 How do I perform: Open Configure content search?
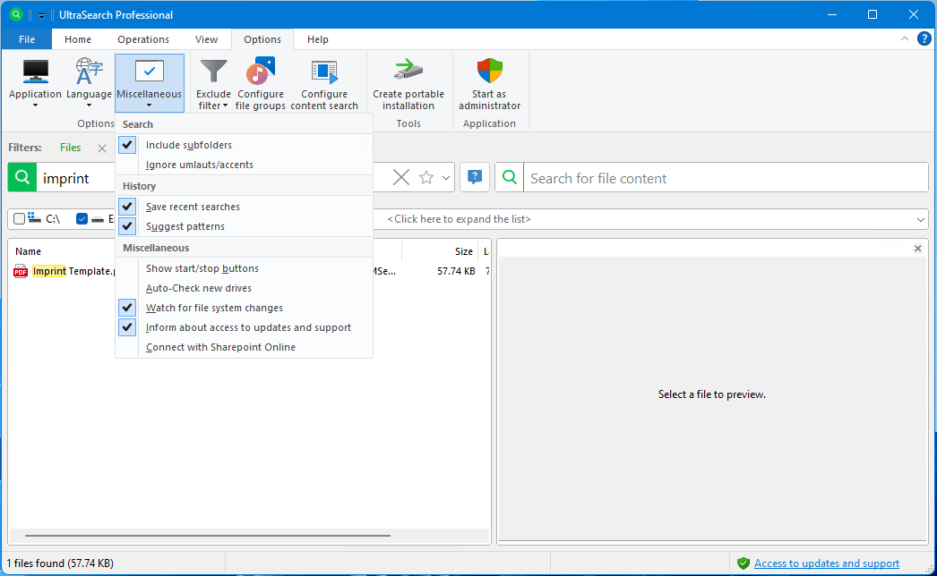pyautogui.click(x=323, y=72)
